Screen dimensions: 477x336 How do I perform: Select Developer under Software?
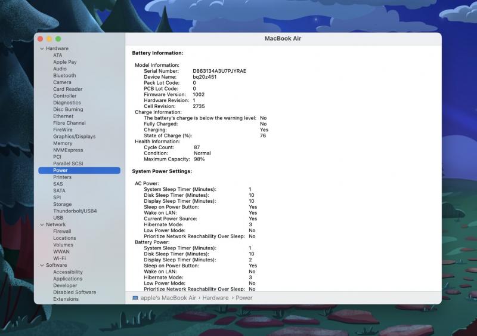(65, 285)
